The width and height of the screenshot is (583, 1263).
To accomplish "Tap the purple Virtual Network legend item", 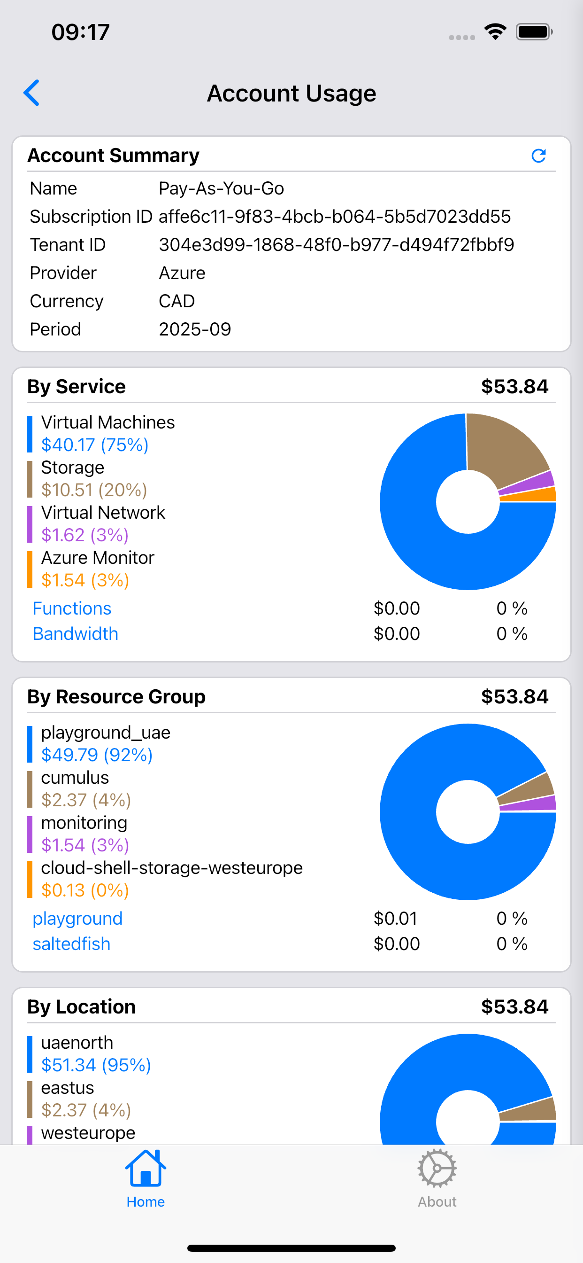I will [x=96, y=523].
